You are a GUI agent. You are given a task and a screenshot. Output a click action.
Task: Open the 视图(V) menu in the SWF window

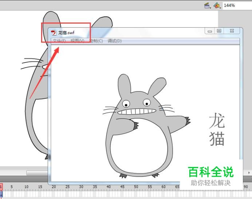click(x=77, y=41)
